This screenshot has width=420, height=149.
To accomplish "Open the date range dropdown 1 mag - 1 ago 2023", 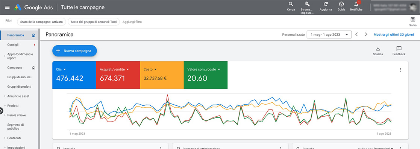I will click(329, 35).
